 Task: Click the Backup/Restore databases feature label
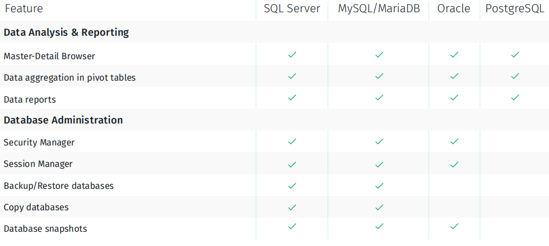pyautogui.click(x=59, y=186)
